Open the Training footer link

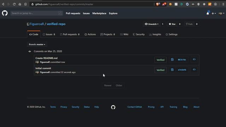click(x=173, y=107)
